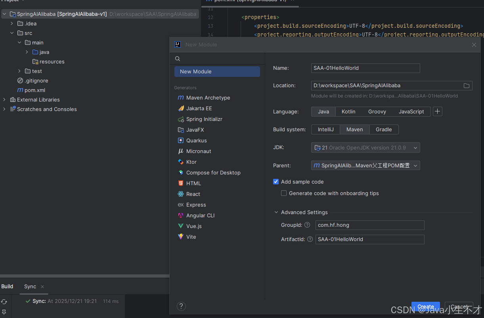Expand the test folder
This screenshot has height=318, width=484.
[19, 71]
